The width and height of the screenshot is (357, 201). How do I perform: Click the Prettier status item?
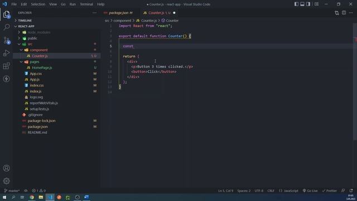(330, 190)
